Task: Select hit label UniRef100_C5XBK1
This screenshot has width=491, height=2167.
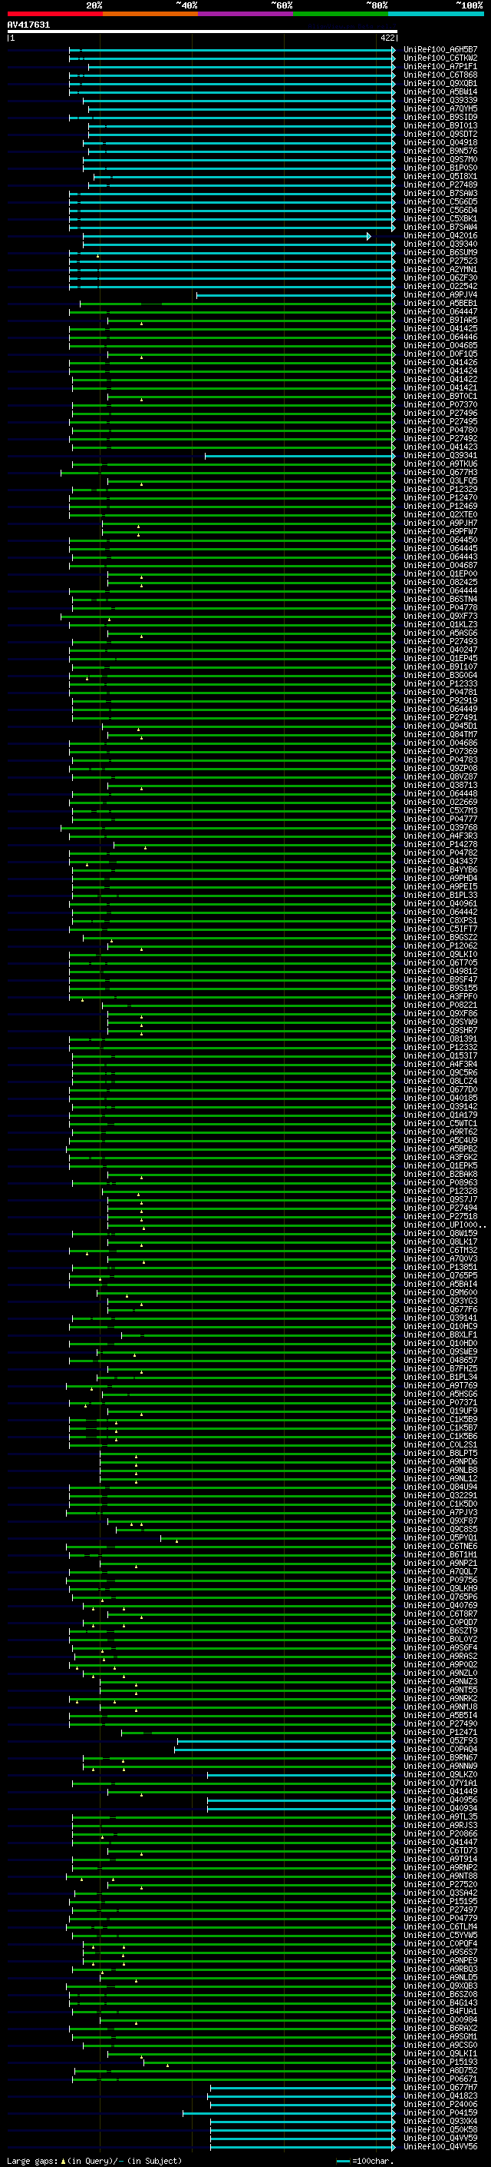Action: click(440, 219)
